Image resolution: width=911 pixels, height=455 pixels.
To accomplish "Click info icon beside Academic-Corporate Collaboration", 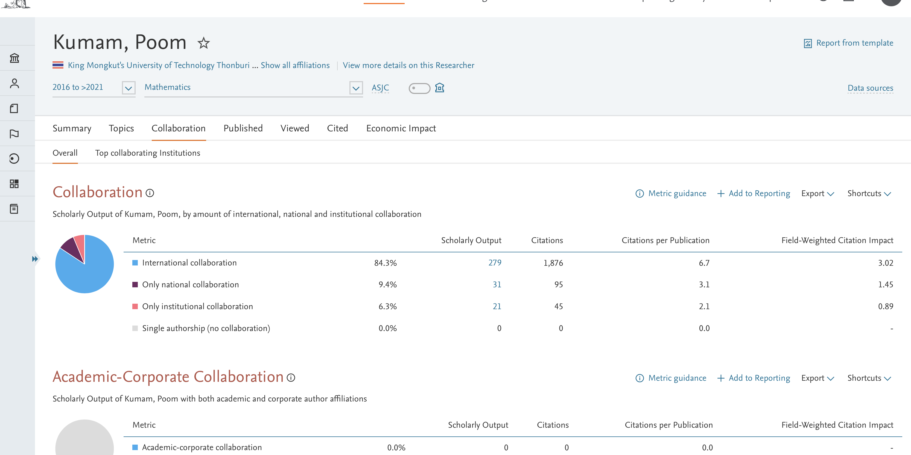I will tap(291, 378).
